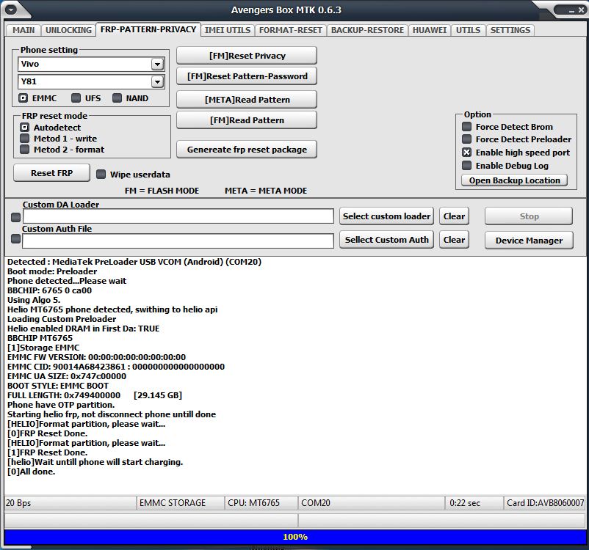Click log line 'Boot mode: Preloader'

click(x=52, y=271)
